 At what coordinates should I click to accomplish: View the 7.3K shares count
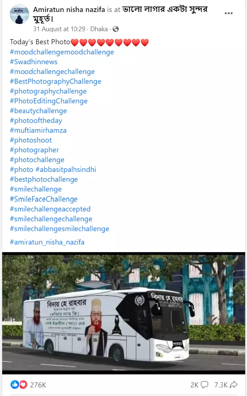(x=221, y=385)
